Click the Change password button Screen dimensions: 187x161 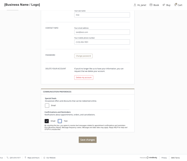coord(83,56)
